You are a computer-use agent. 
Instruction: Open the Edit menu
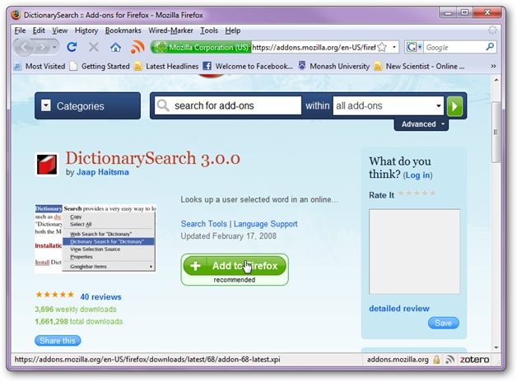coord(39,30)
